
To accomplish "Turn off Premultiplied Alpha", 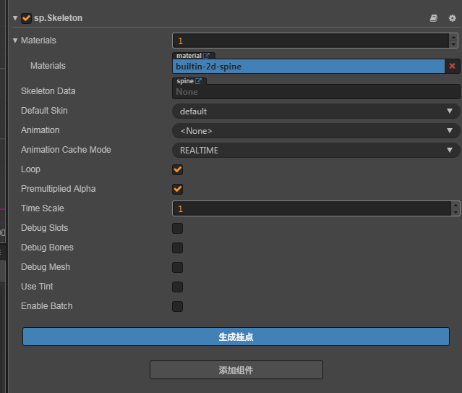I will (177, 189).
